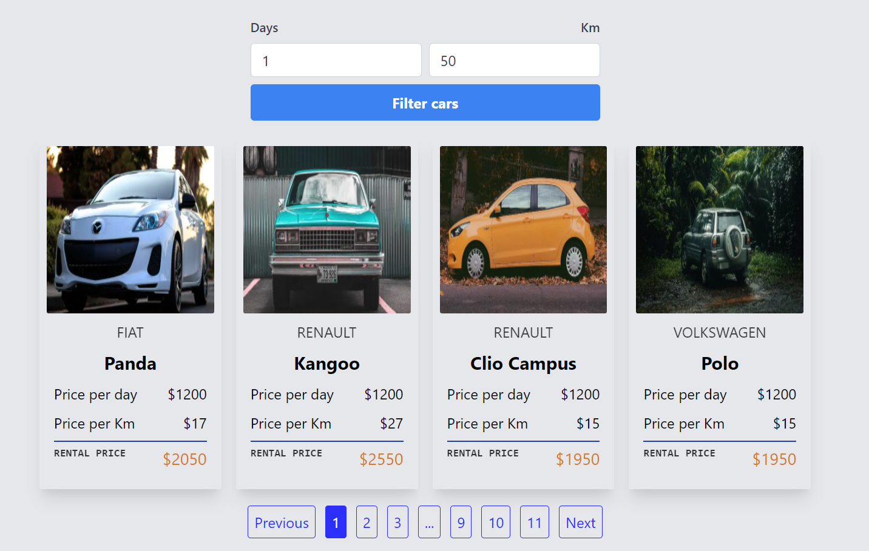Image resolution: width=869 pixels, height=551 pixels.
Task: Open page 2 of results
Action: click(x=367, y=522)
